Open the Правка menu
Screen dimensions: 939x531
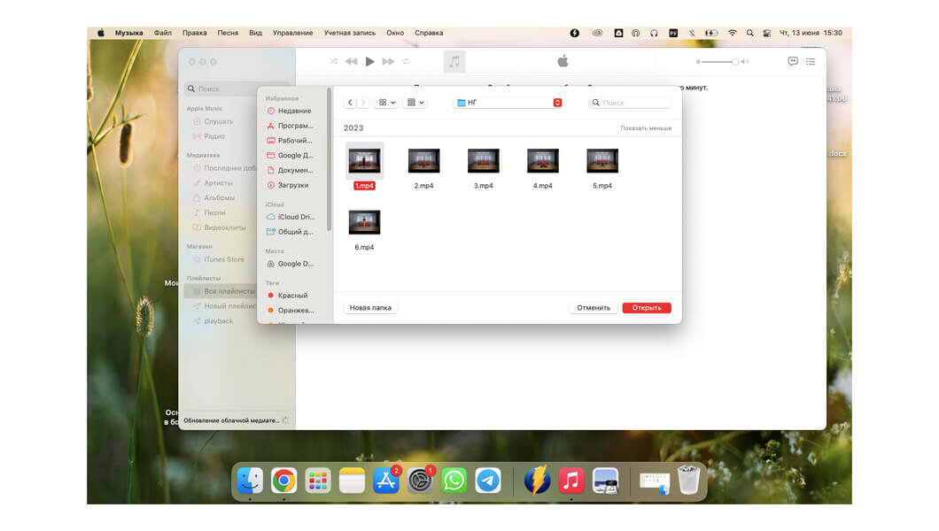195,33
